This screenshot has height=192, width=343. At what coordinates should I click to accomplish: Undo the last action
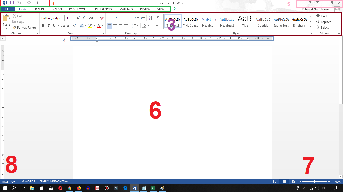(19, 3)
